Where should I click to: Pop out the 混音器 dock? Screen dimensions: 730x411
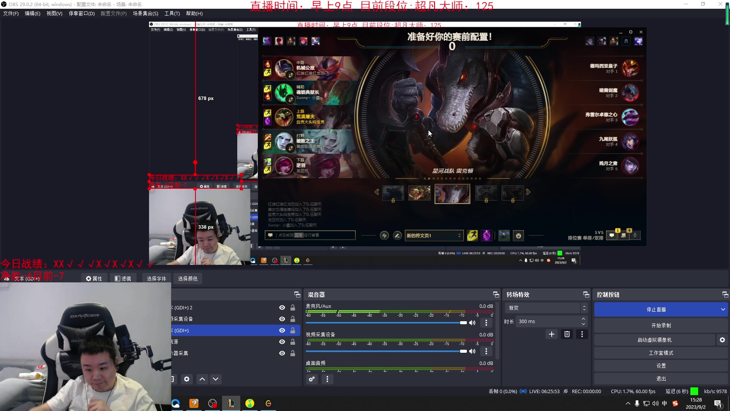[x=496, y=295]
